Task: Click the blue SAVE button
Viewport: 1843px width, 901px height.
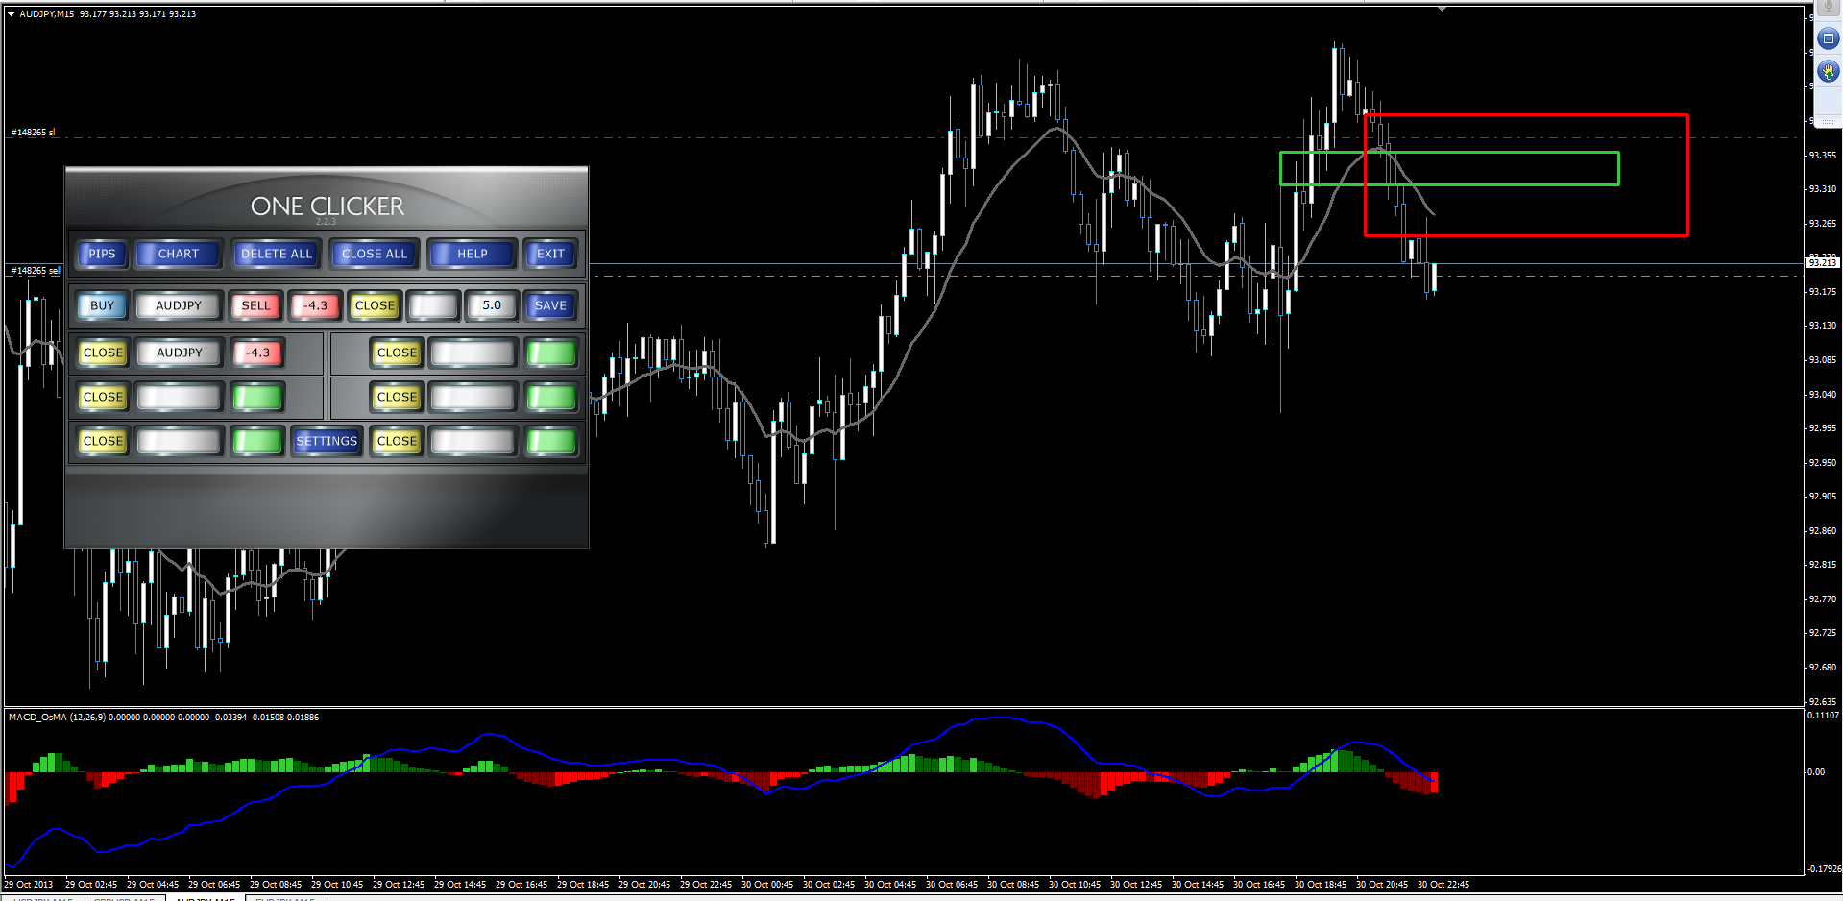Action: 550,305
